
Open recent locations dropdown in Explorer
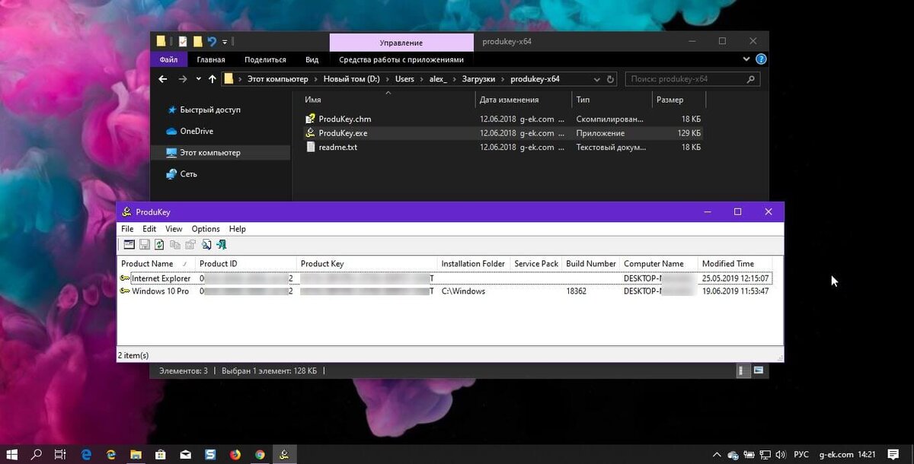pos(199,79)
